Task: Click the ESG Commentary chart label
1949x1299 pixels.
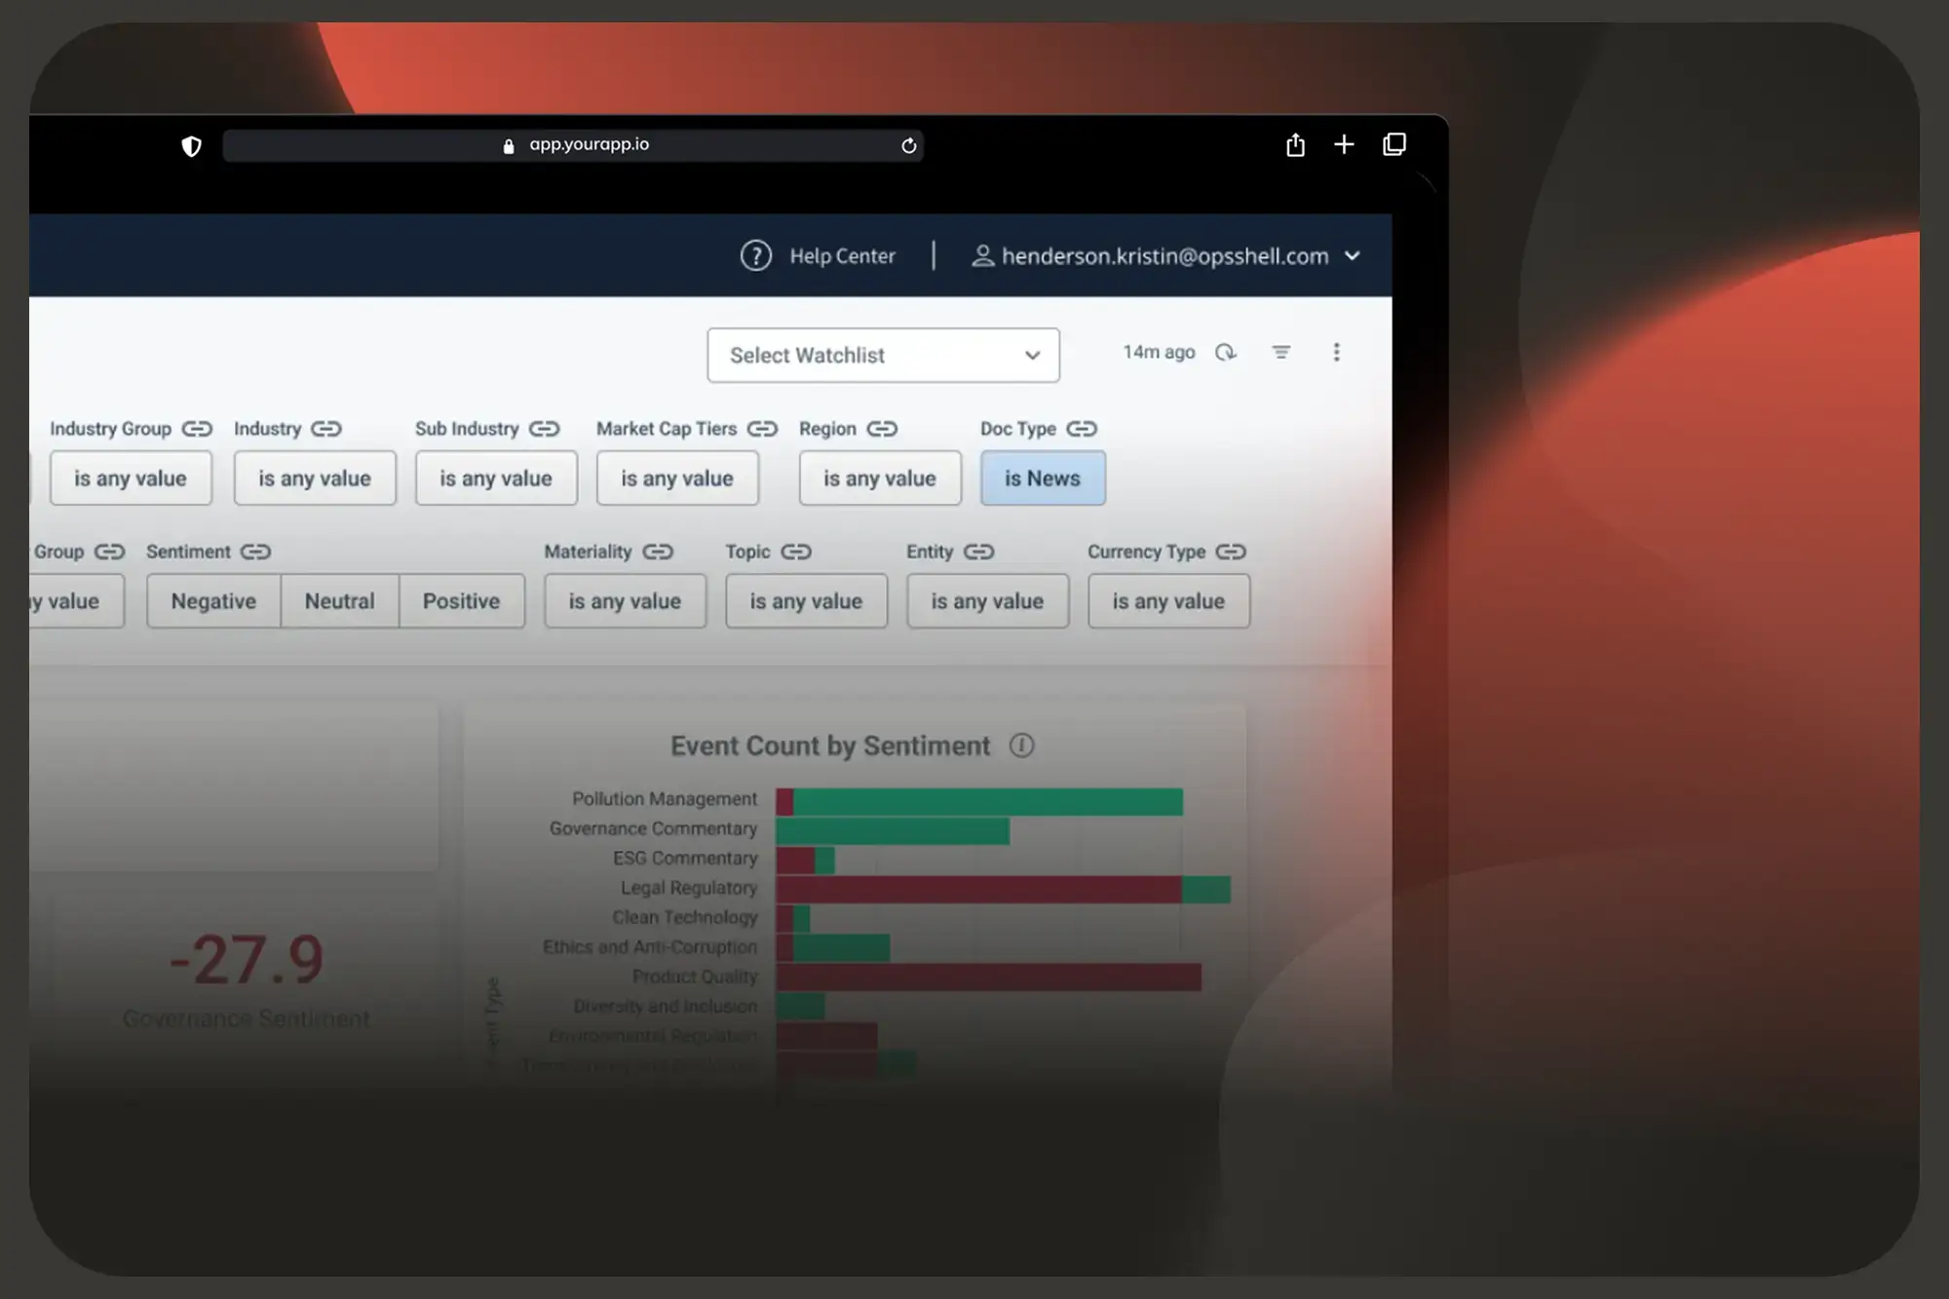Action: point(684,859)
